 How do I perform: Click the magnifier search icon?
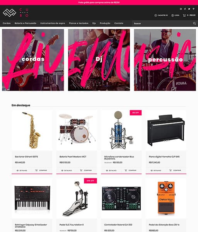[194, 23]
